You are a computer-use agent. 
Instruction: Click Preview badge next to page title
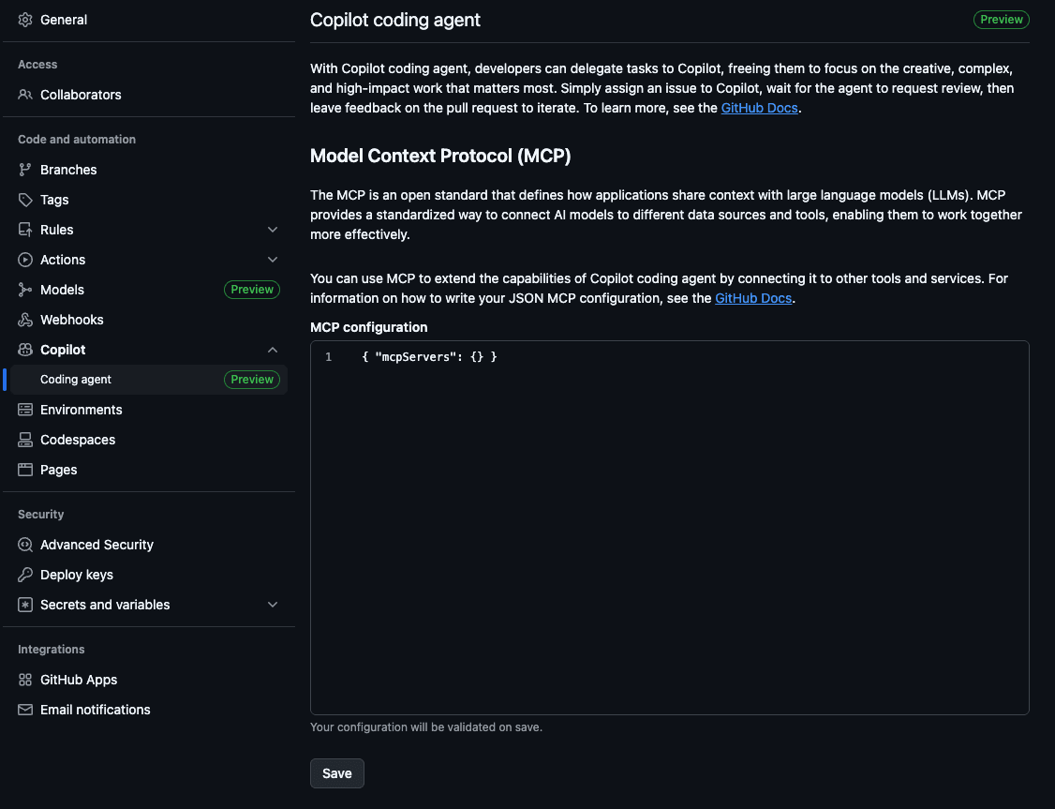tap(1002, 20)
